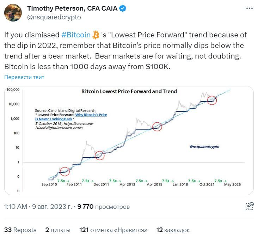Click "Перевести твит" translate link
Viewport: 258px width, 237px height.
pyautogui.click(x=24, y=77)
